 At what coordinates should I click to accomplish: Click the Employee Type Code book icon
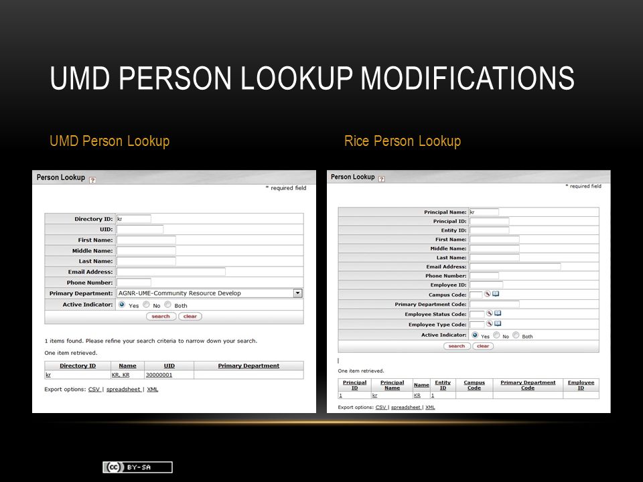[498, 323]
